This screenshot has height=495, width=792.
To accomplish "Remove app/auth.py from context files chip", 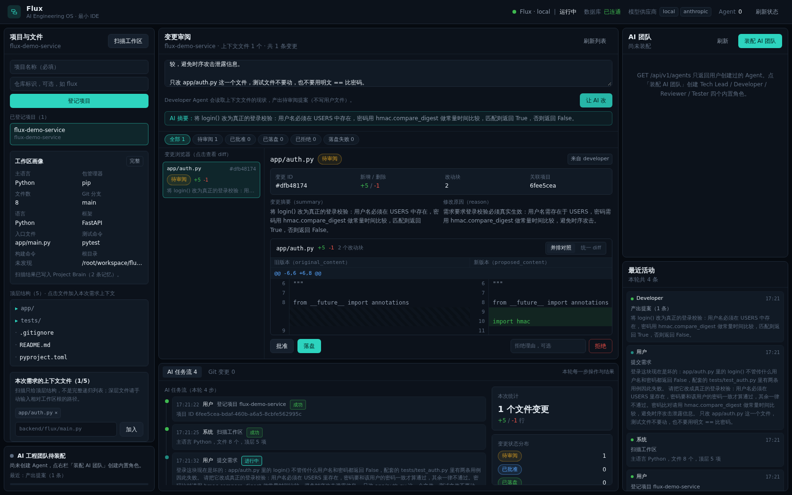I will [56, 413].
